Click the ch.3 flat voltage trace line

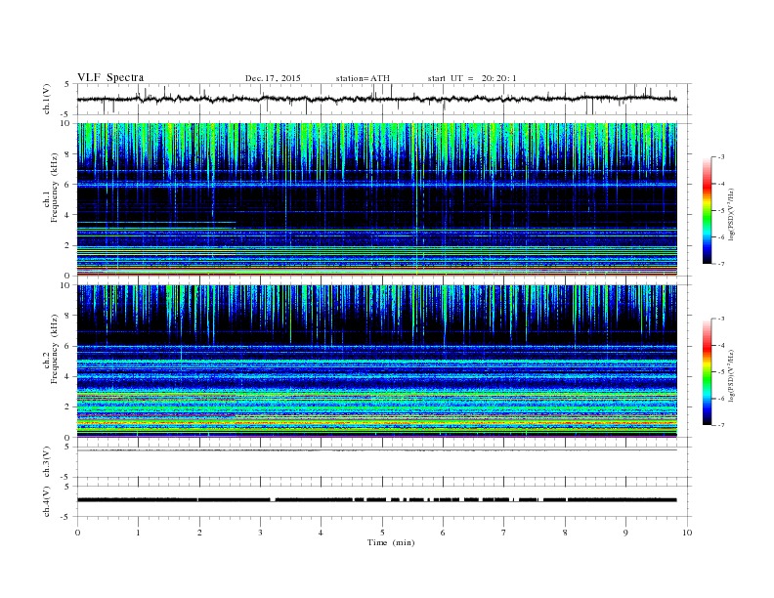[x=376, y=450]
